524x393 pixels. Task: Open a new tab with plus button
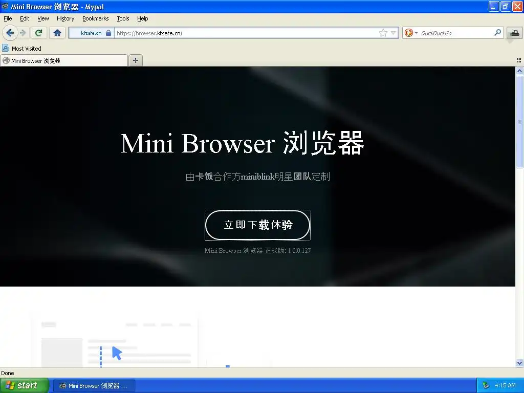tap(135, 60)
